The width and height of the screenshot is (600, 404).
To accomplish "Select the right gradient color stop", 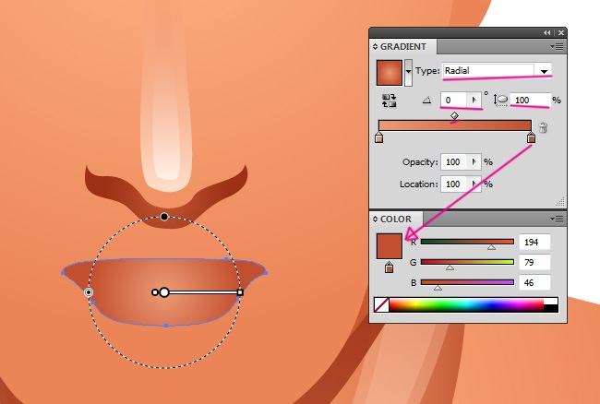I will 531,137.
